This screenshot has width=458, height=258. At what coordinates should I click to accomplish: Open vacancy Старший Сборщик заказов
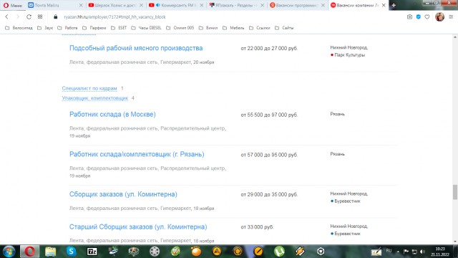(x=138, y=226)
